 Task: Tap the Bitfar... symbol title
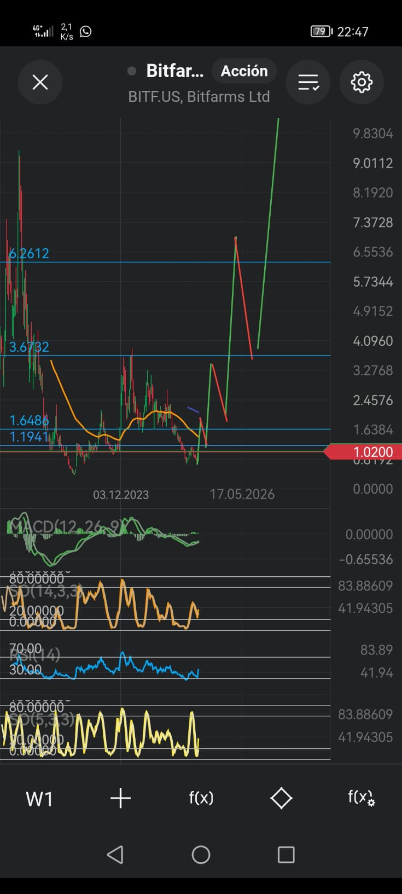pos(175,71)
